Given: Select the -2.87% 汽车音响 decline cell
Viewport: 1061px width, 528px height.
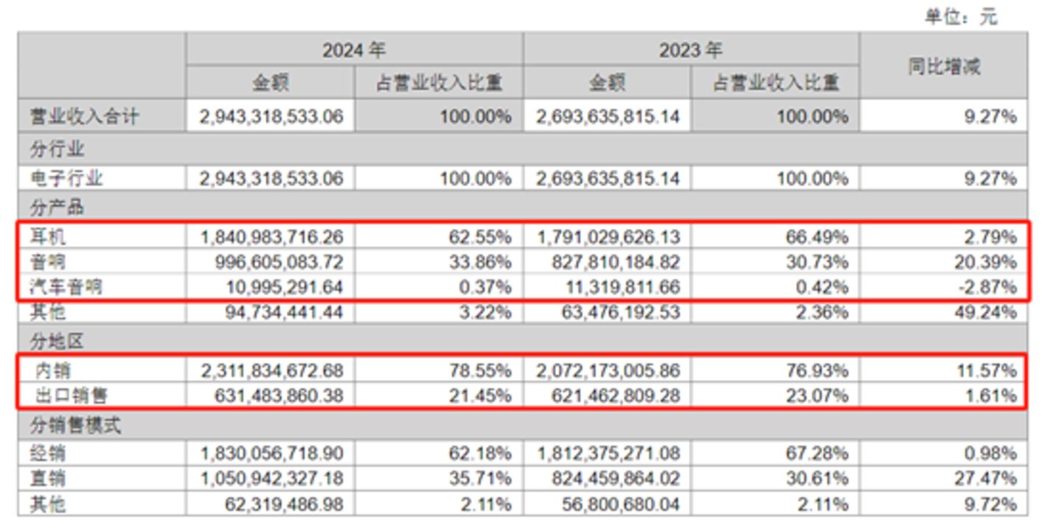Looking at the screenshot, I should (x=984, y=286).
